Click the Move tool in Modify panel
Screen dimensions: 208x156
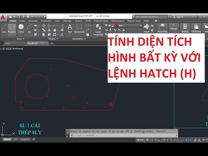44,26
